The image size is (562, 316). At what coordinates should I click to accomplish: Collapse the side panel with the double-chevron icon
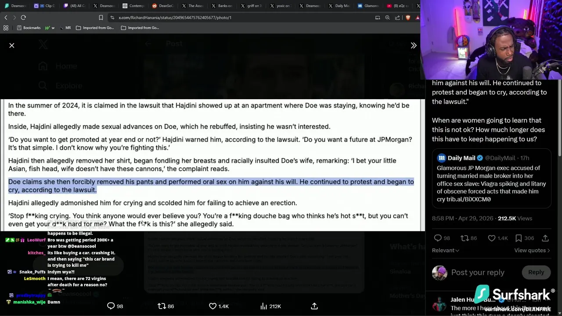[x=414, y=45]
